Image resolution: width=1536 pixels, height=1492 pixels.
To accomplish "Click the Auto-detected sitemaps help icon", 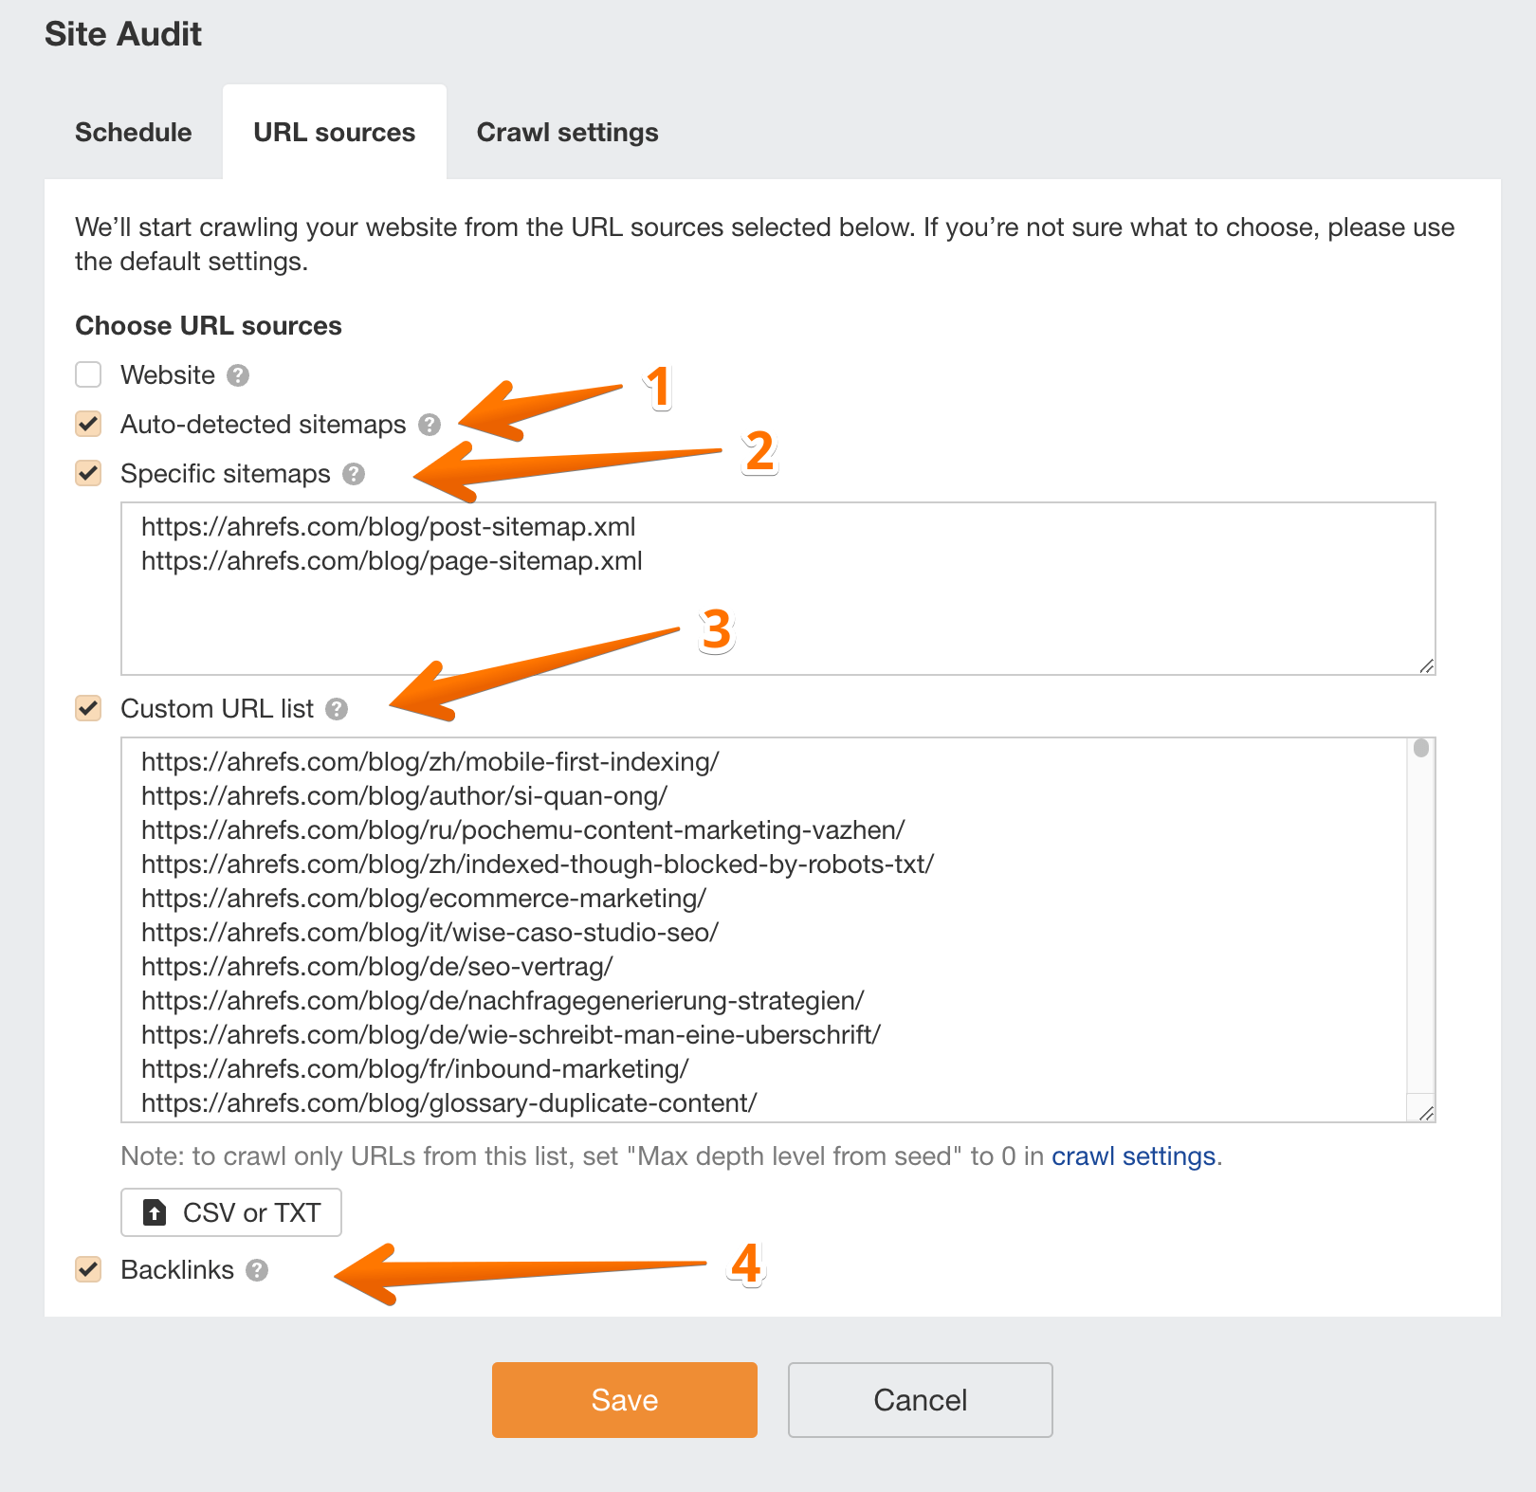I will [x=431, y=425].
